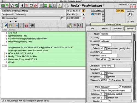Click the lab icon on the HCG journal row

pyautogui.click(x=5, y=54)
